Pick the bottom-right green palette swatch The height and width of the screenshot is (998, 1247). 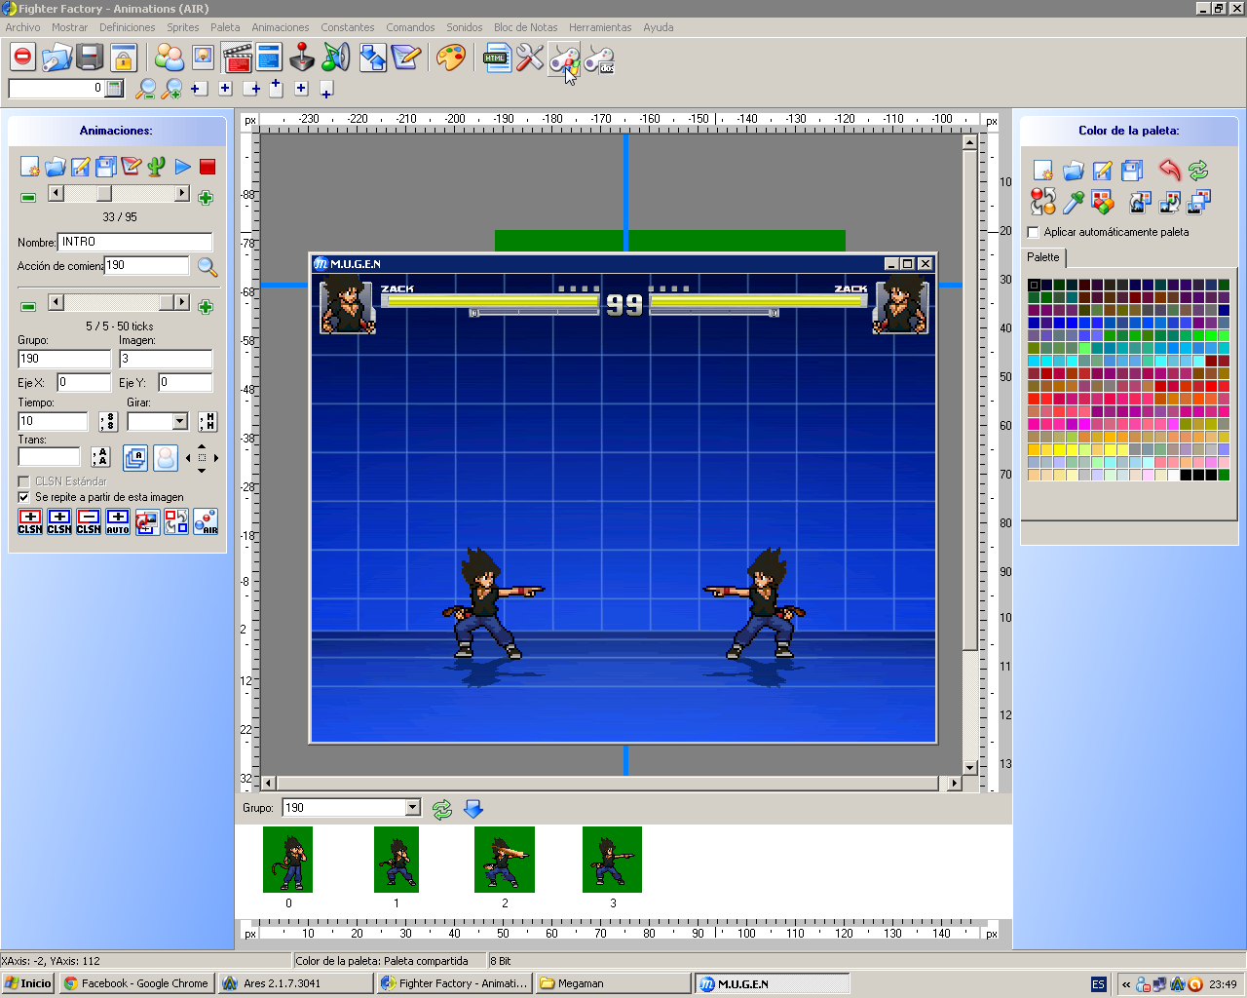(1224, 476)
